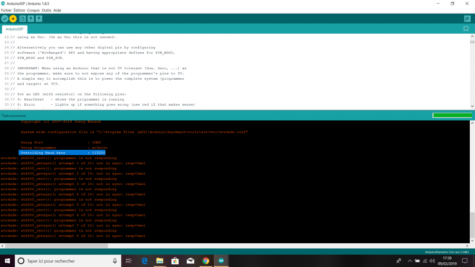Open the Serial Monitor magnifier icon
The height and width of the screenshot is (267, 475).
[x=467, y=19]
